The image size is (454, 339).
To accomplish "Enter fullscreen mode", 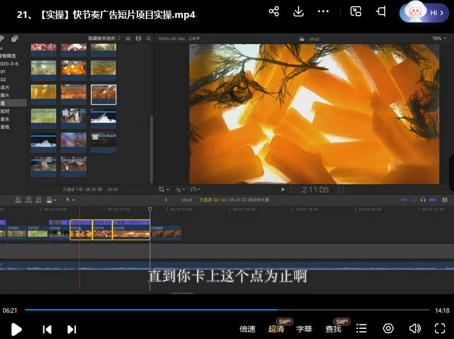I will click(x=440, y=328).
